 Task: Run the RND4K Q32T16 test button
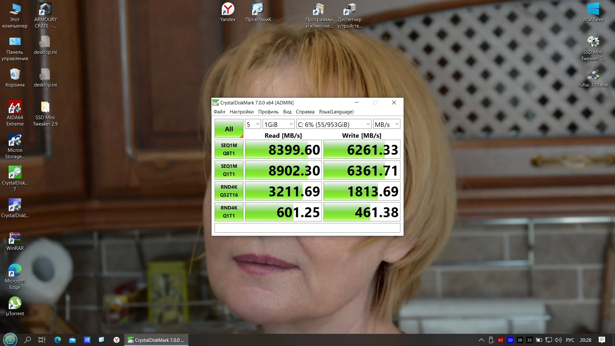(229, 191)
